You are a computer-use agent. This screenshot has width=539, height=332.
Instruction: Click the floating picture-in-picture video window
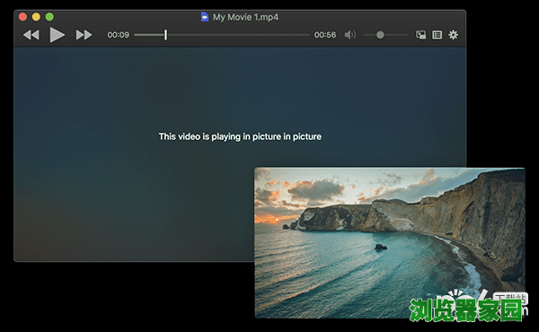[390, 243]
